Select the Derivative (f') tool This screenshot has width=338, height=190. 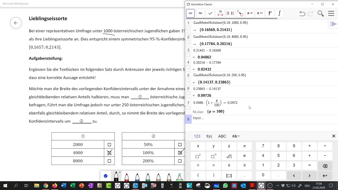point(270,13)
